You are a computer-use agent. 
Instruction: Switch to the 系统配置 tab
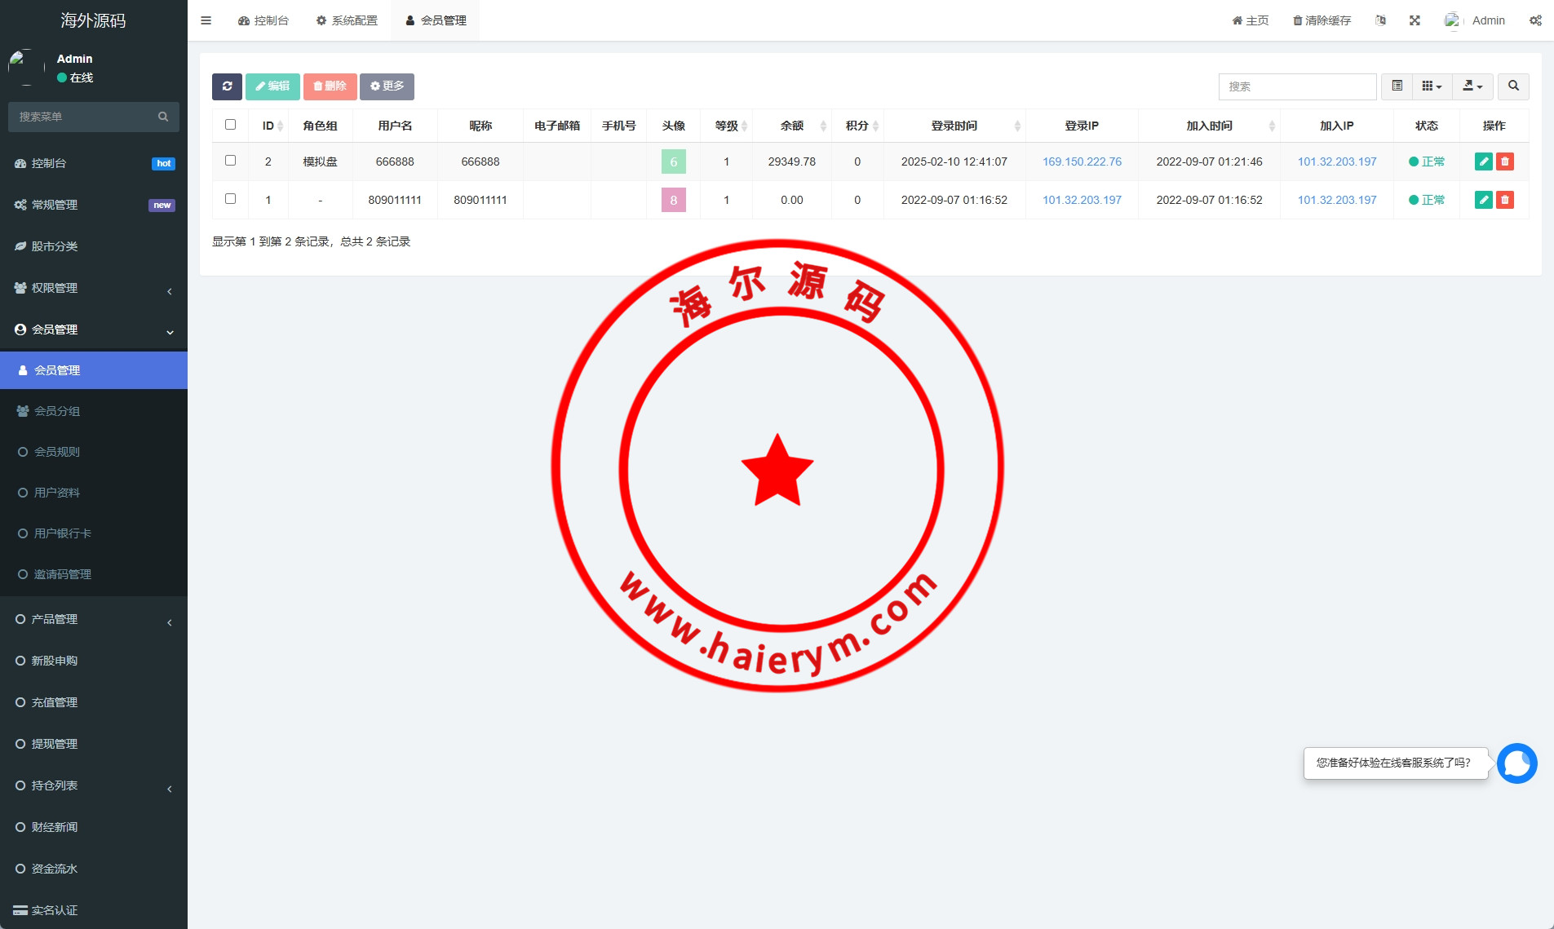coord(347,20)
